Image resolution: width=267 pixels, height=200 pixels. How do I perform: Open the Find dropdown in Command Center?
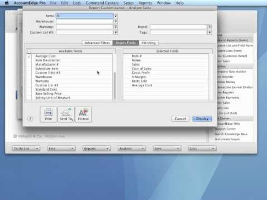coord(61,149)
